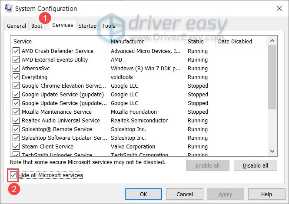
Task: Select Steam Client Service name
Action: [47, 146]
